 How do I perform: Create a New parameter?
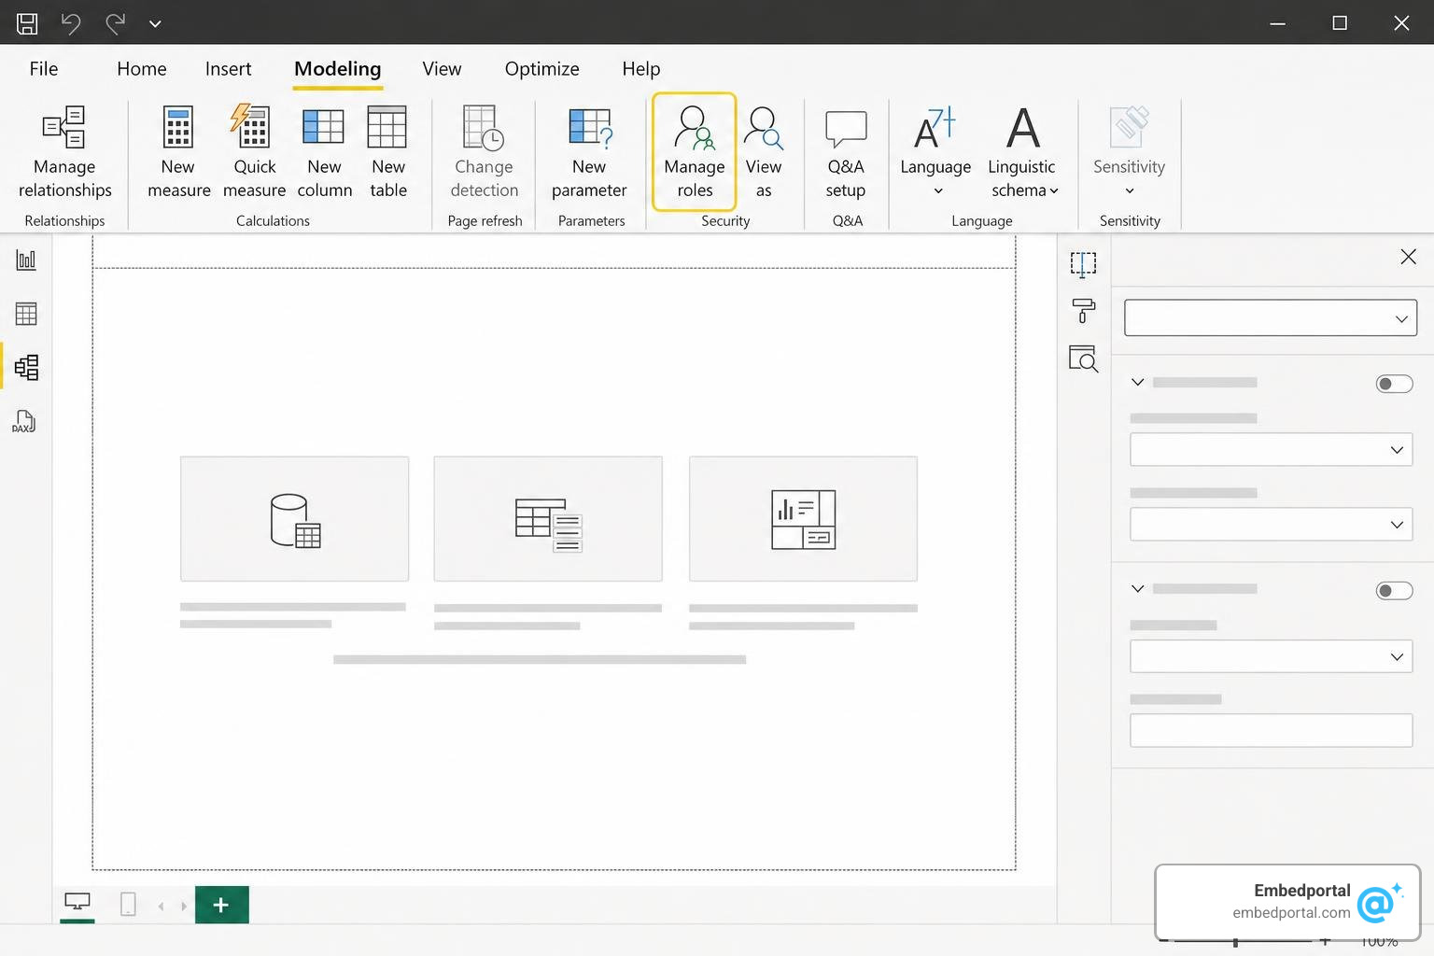coord(589,152)
